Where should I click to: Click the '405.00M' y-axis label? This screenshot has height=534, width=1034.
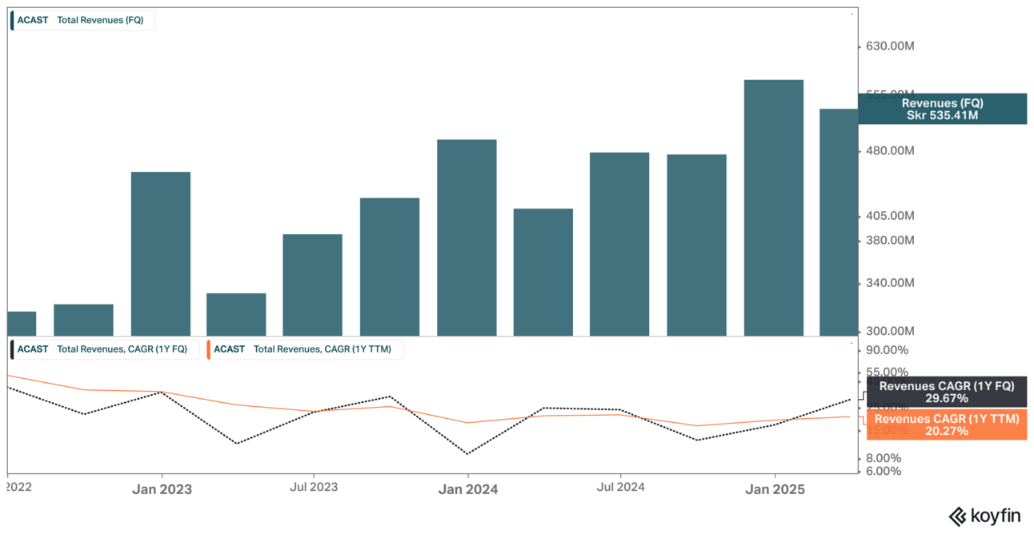click(x=891, y=216)
